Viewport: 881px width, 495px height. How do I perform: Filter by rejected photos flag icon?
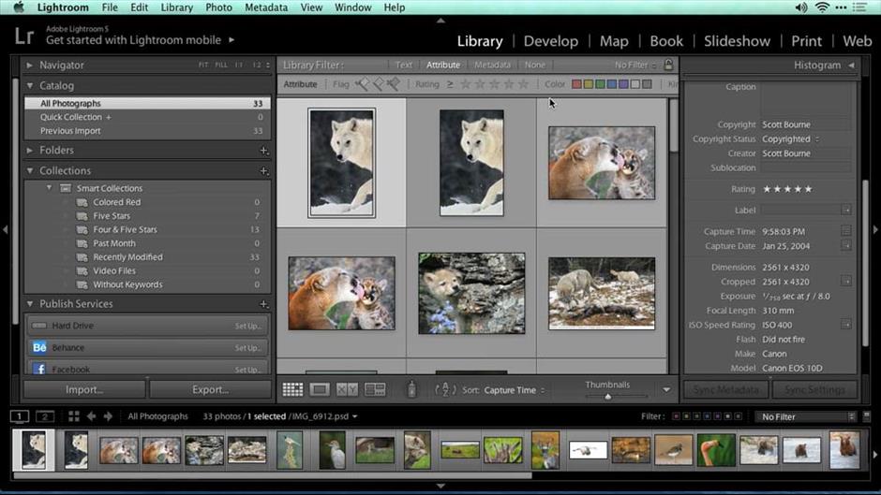[x=394, y=84]
